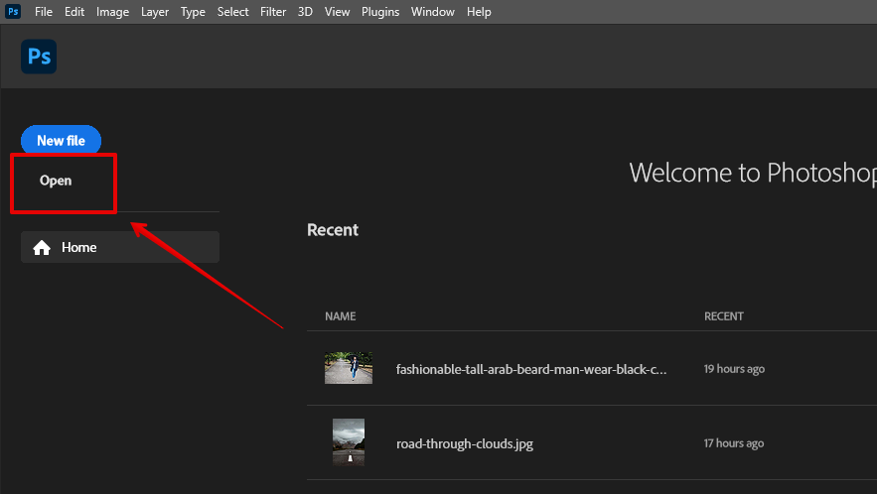Open the 3D menu
The width and height of the screenshot is (877, 494).
pos(305,12)
